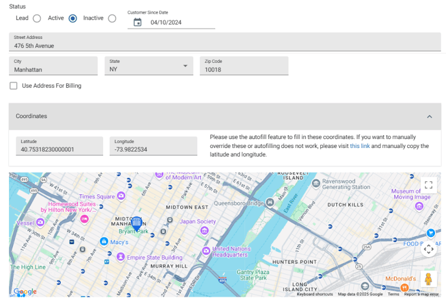Screen dimensions: 446x298
Task: Enable Use Address For Billing checkbox
Action: pos(14,86)
